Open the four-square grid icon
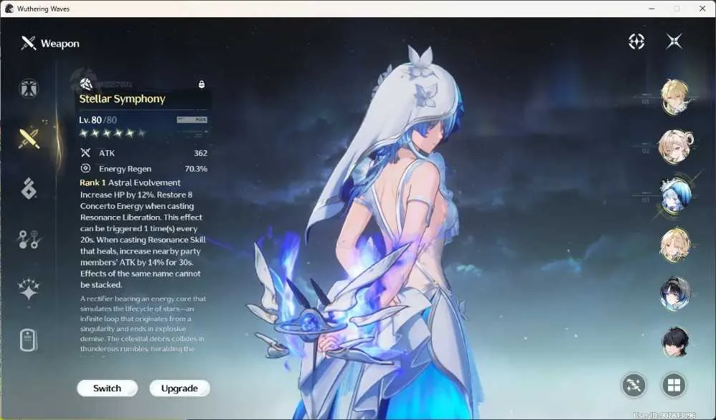The height and width of the screenshot is (420, 716). click(674, 385)
